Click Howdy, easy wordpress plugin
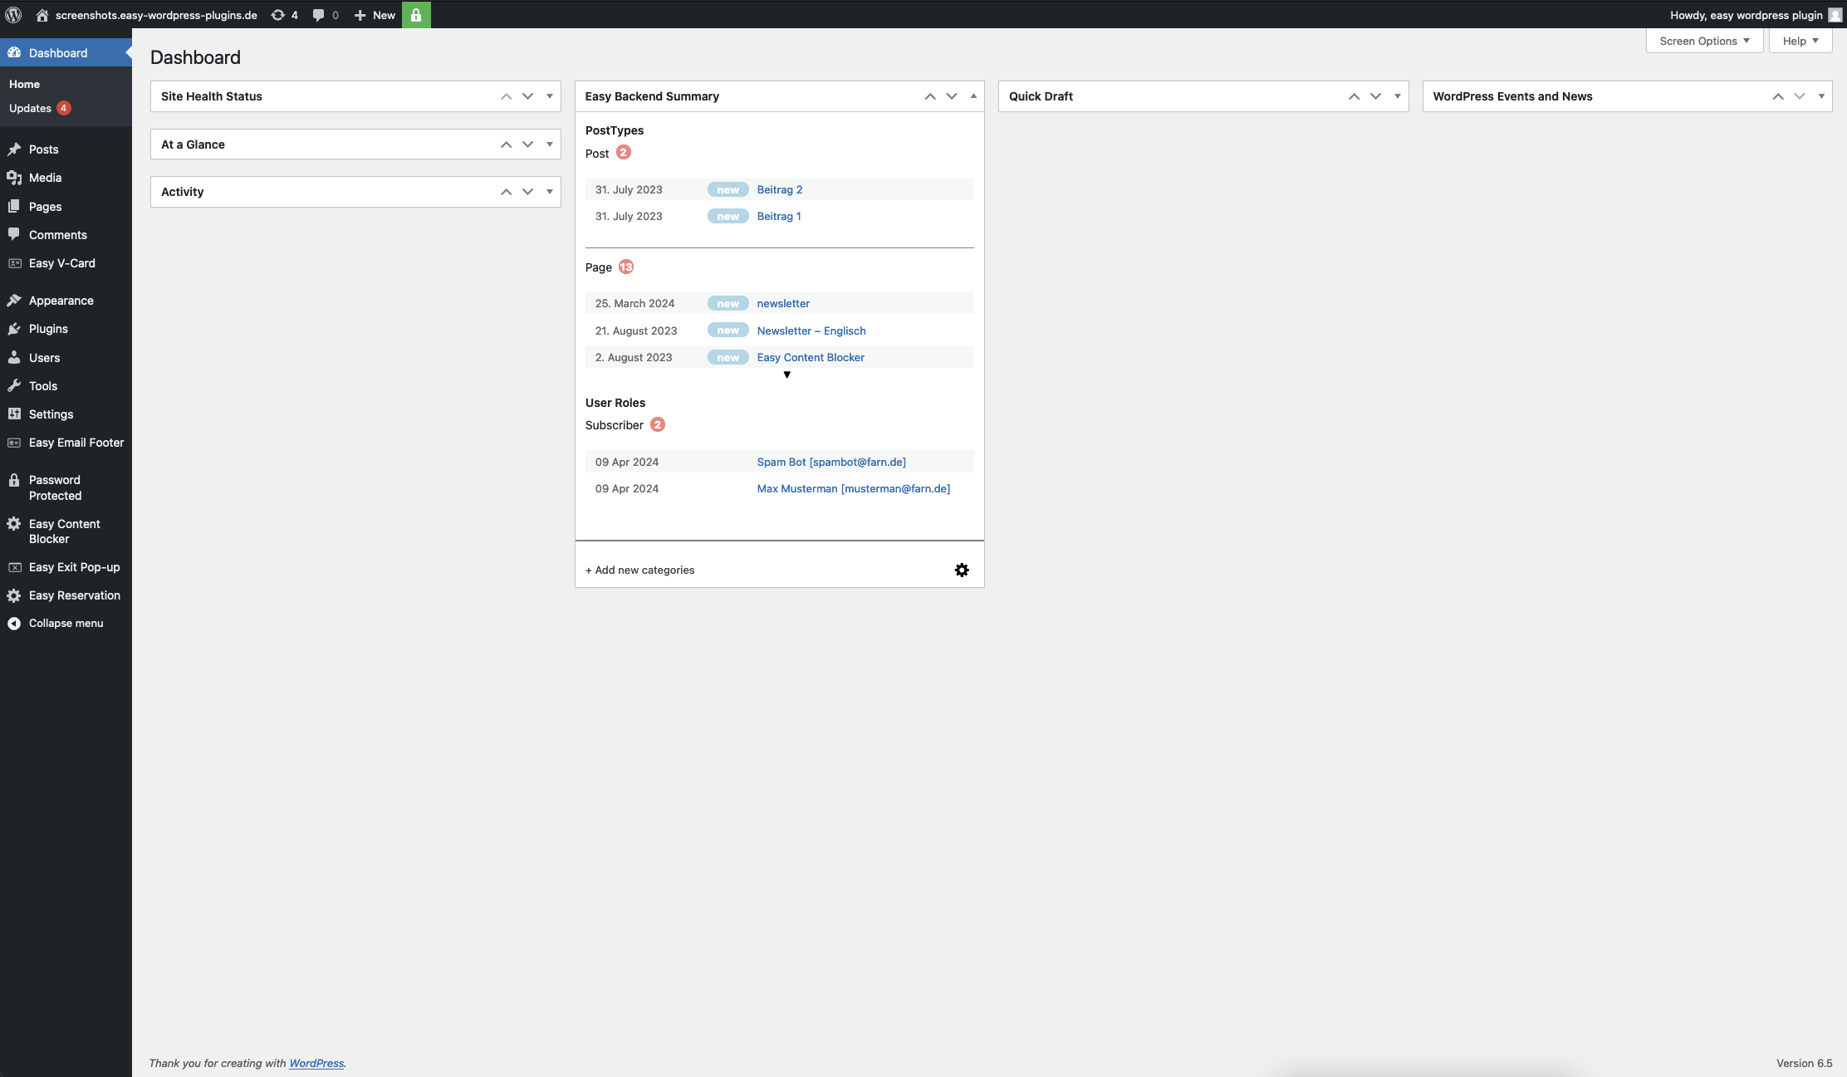1847x1077 pixels. coord(1746,15)
